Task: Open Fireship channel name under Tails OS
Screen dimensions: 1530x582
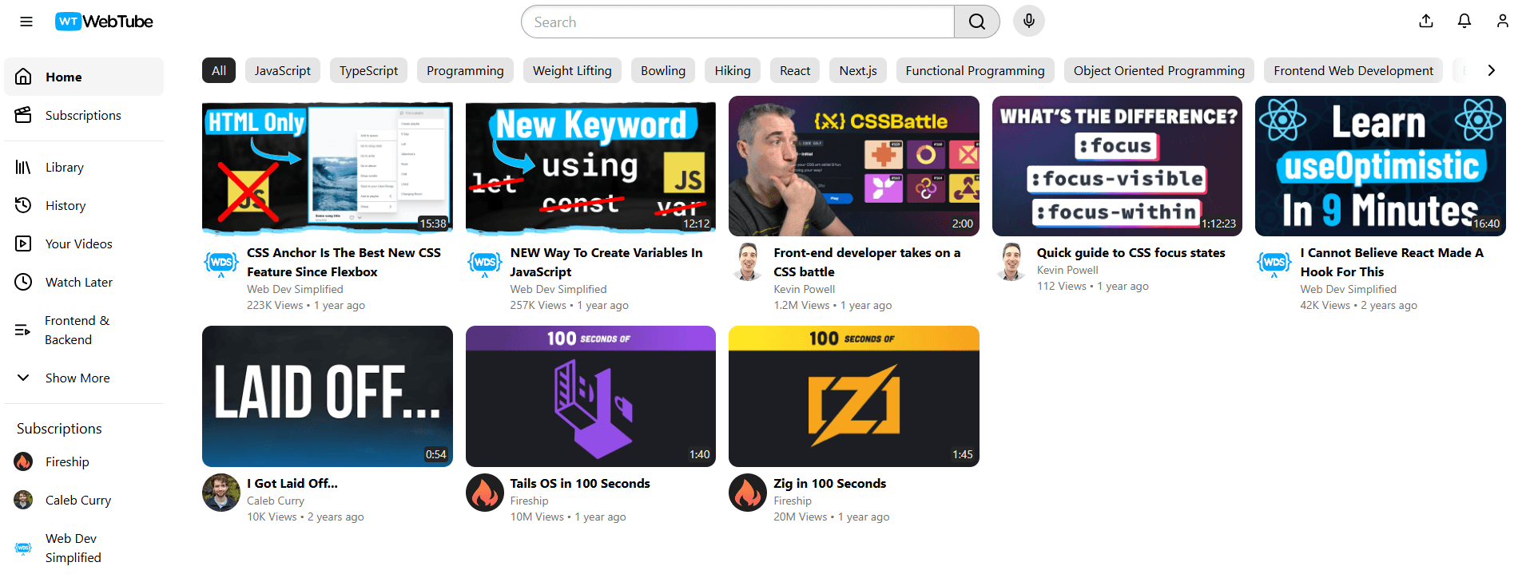Action: [529, 501]
